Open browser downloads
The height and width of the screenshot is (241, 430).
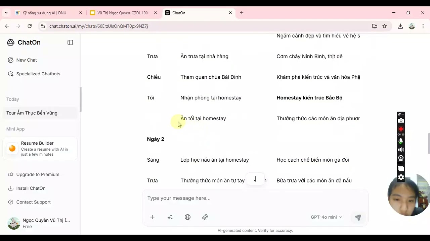400,26
